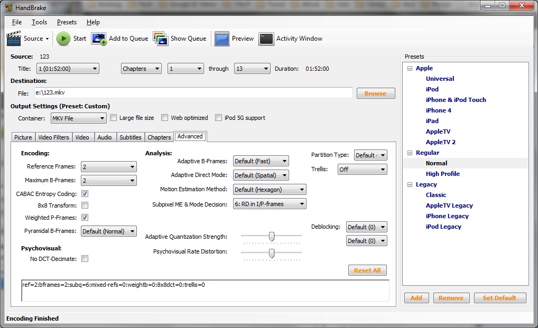This screenshot has width=538, height=328.
Task: Toggle the Web optimized checkbox
Action: pos(165,118)
